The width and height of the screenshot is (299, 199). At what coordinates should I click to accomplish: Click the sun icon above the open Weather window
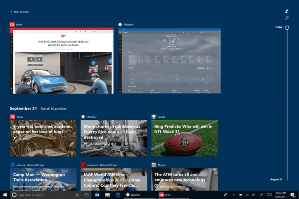point(120,24)
